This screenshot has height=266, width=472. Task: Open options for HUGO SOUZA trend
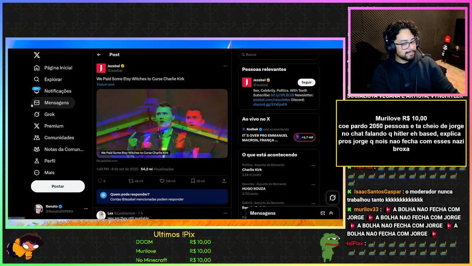tap(313, 184)
